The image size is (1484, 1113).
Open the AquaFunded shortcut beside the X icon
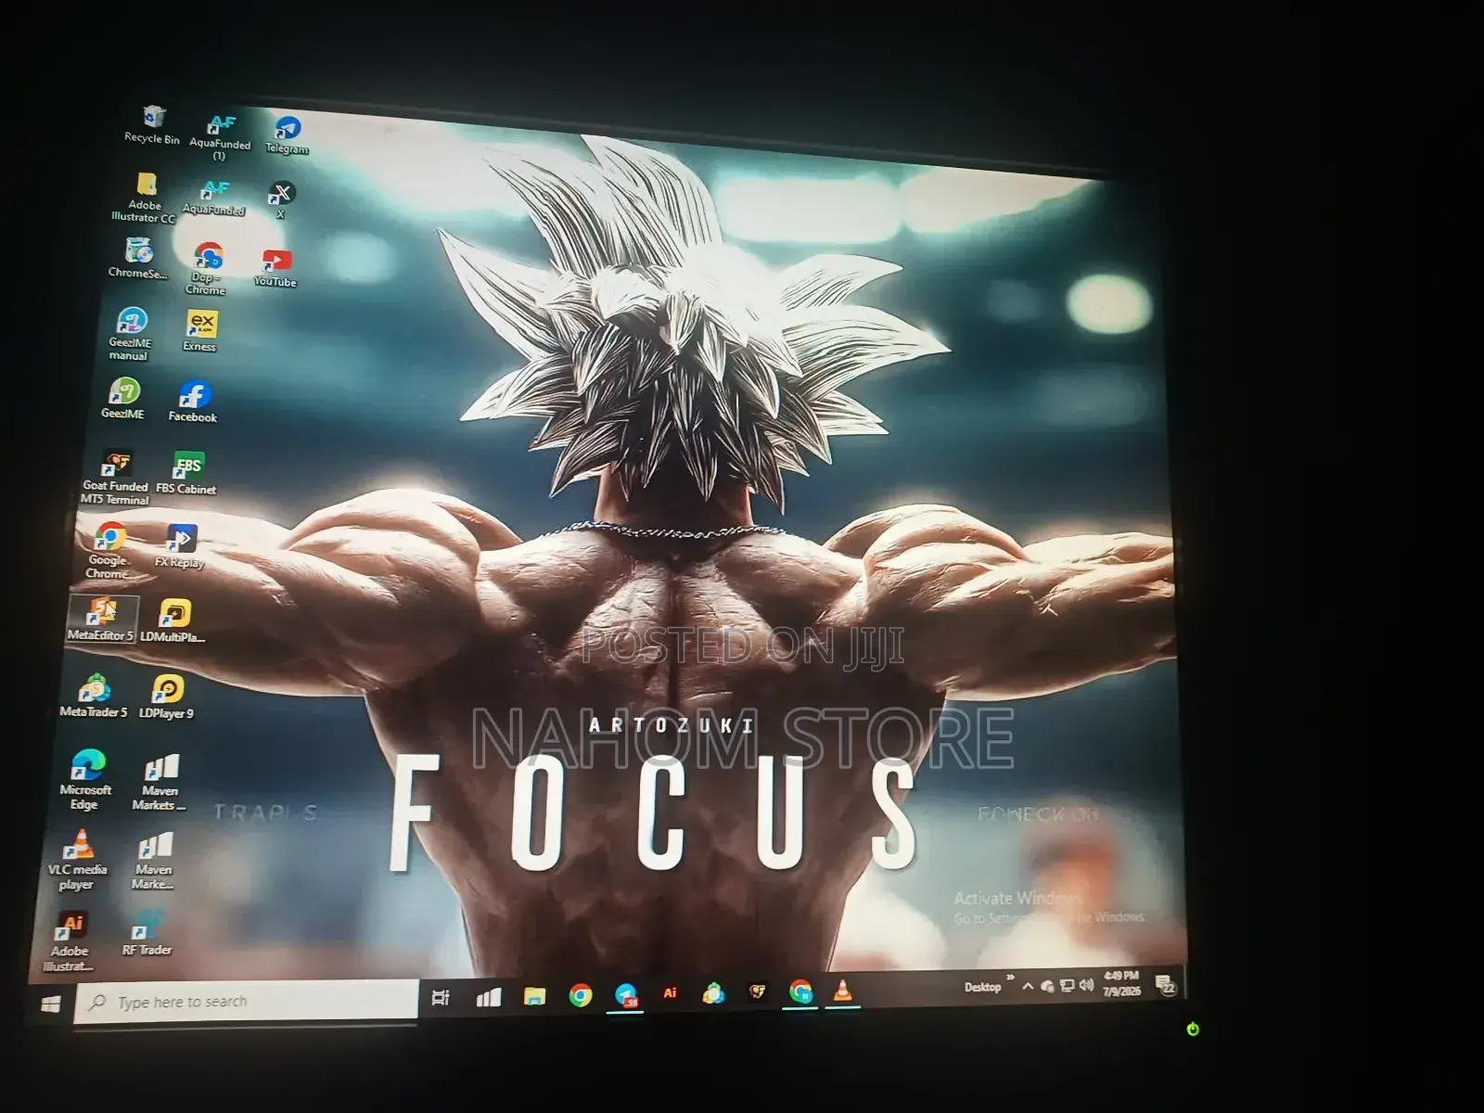click(x=214, y=197)
